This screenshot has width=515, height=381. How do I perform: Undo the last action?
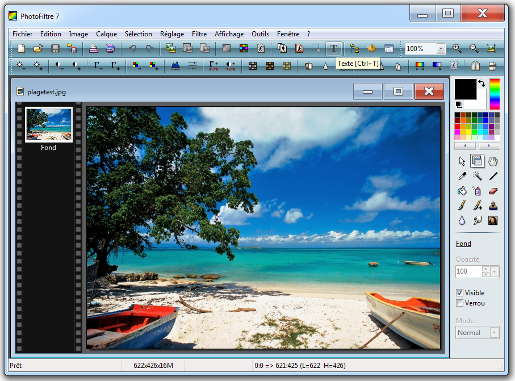point(132,49)
